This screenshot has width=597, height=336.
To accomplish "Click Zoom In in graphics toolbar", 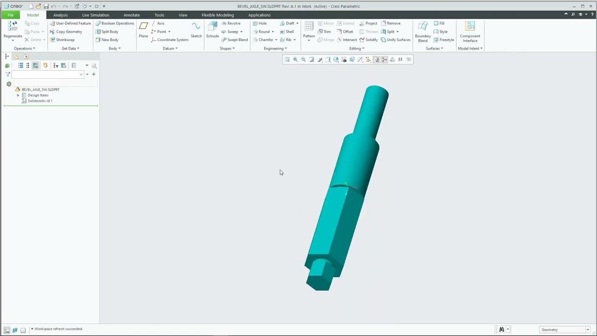I will coord(295,59).
